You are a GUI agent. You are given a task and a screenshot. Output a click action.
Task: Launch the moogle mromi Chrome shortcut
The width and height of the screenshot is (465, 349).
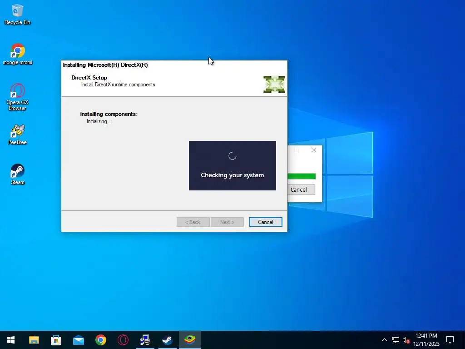point(18,54)
